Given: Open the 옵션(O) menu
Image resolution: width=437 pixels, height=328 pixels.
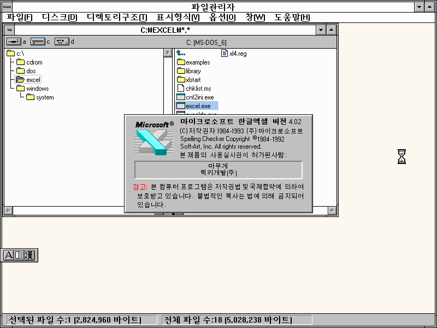Looking at the screenshot, I should (x=222, y=17).
